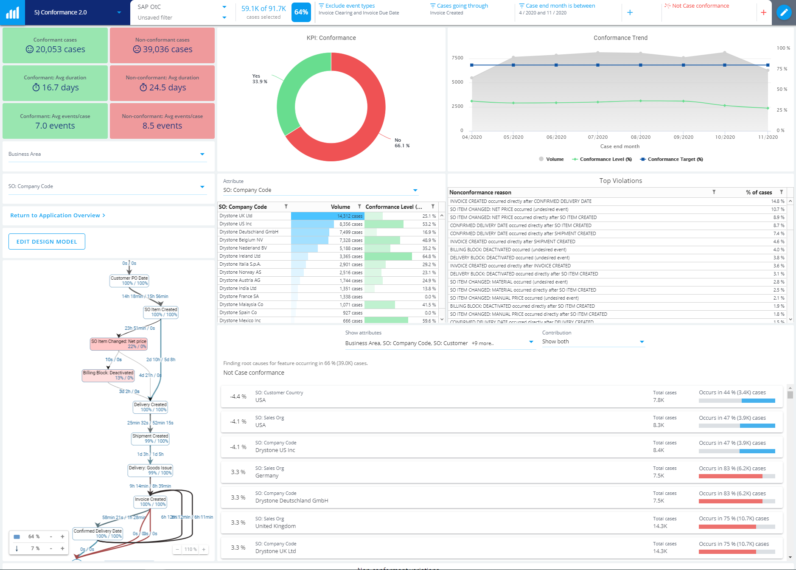Click the Customer PO Date process node
This screenshot has height=570, width=796.
point(129,281)
